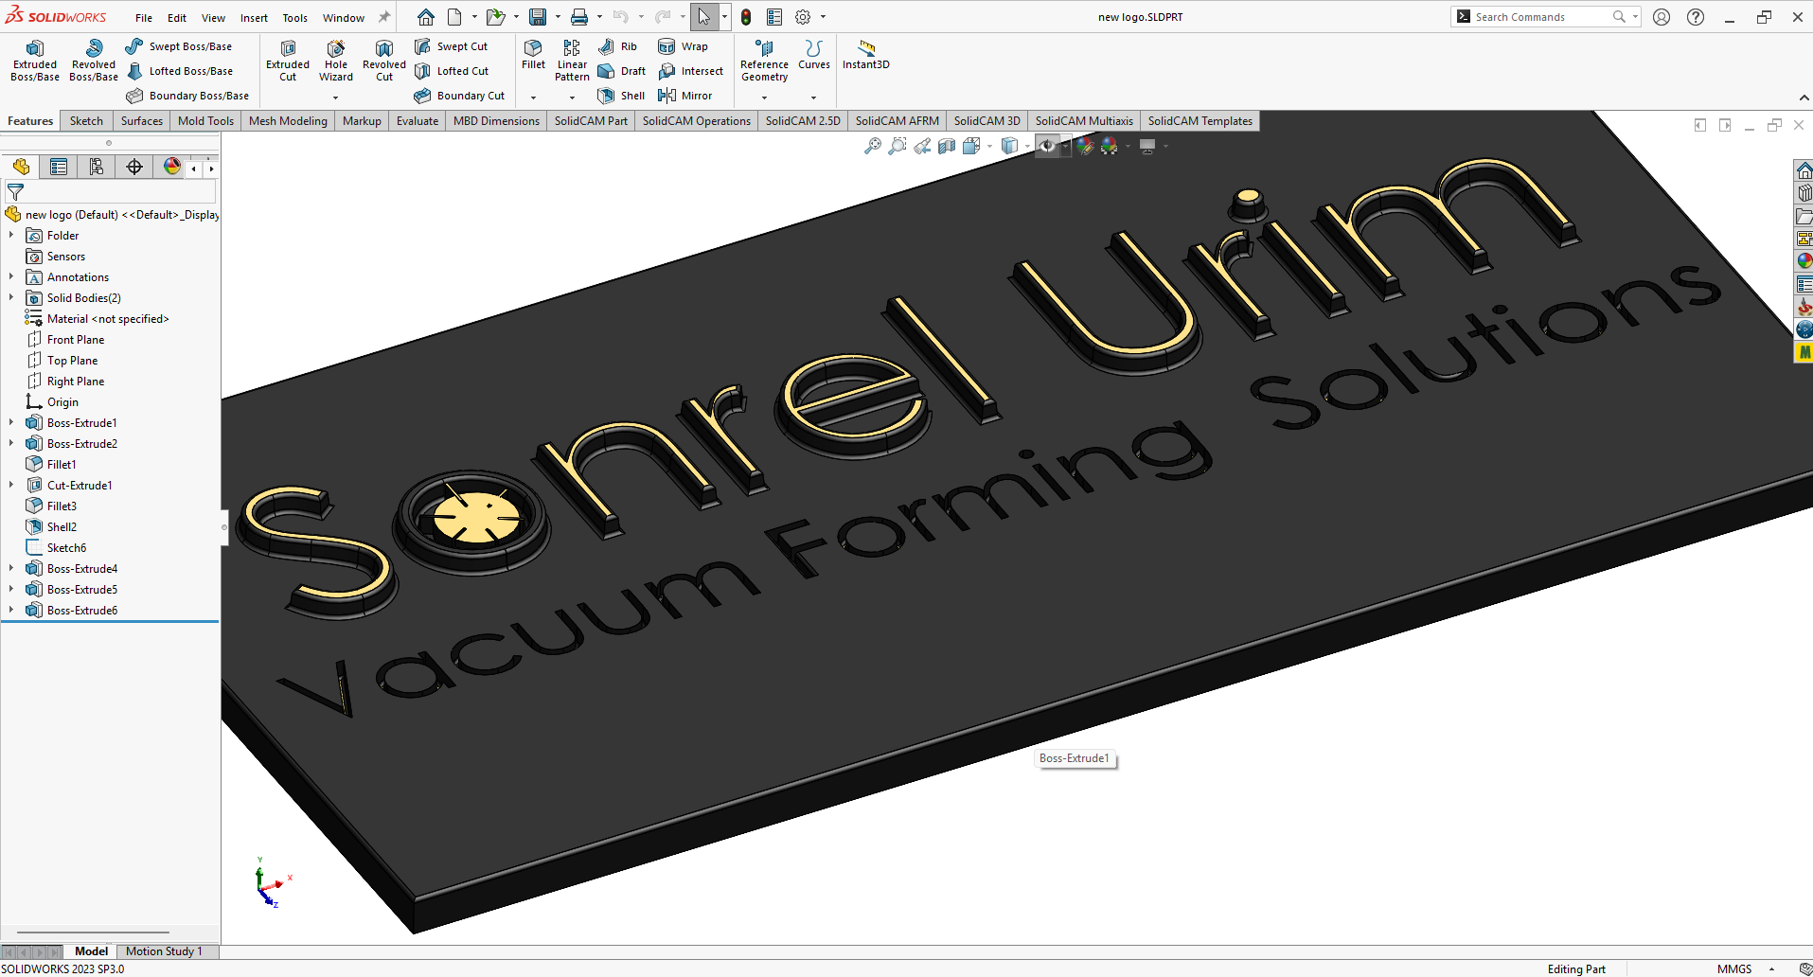Open the DisplayManager color ball tab
Image resolution: width=1813 pixels, height=977 pixels.
[172, 167]
